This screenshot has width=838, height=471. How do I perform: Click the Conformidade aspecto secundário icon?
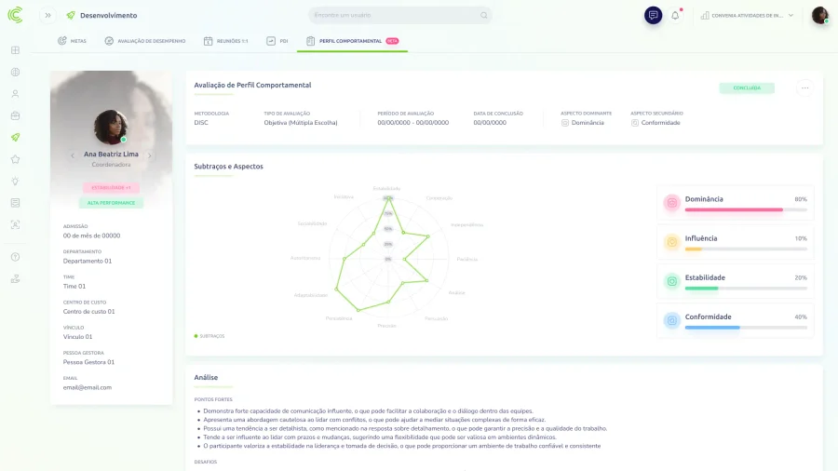[x=635, y=123]
